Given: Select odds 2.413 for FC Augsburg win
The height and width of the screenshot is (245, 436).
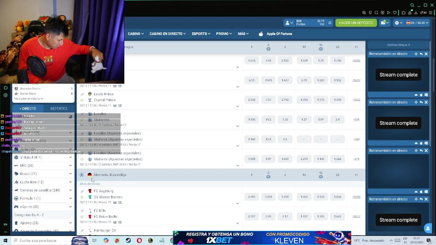Looking at the screenshot, I should pyautogui.click(x=252, y=197).
